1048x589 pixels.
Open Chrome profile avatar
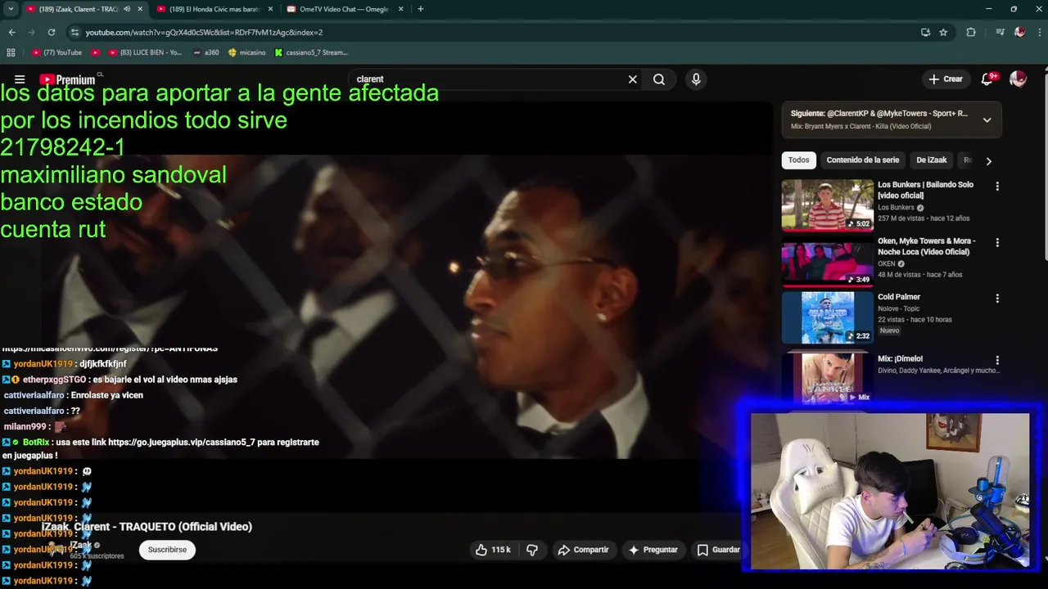(1019, 32)
